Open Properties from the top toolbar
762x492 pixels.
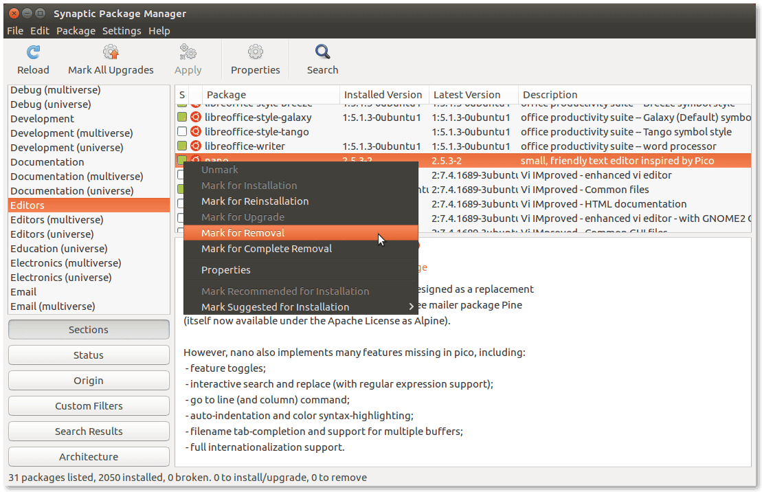255,60
